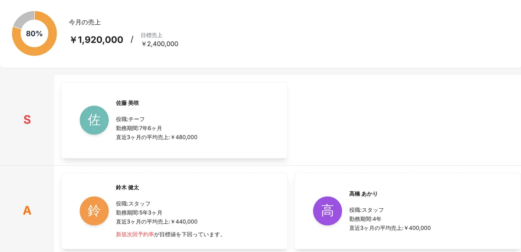The width and height of the screenshot is (521, 252).
Task: Click the orange A rank label
Action: click(x=27, y=211)
